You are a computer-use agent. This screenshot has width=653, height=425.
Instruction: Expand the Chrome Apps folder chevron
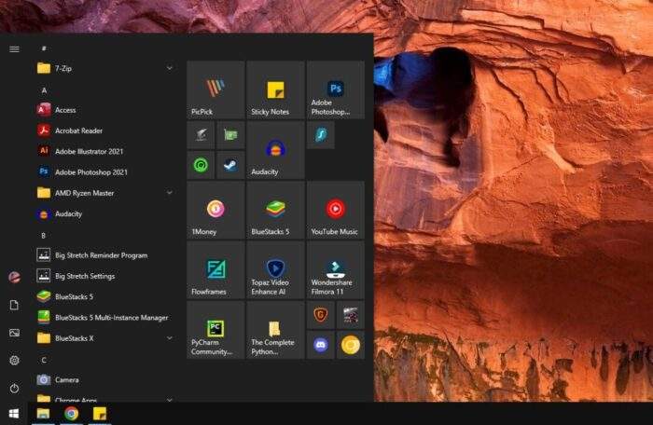pyautogui.click(x=170, y=400)
